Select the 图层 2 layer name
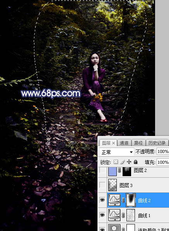Image resolution: width=169 pixels, height=231 pixels. [140, 170]
